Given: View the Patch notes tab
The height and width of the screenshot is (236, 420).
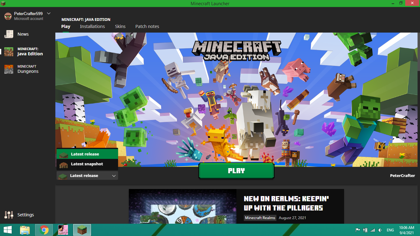Looking at the screenshot, I should point(147,26).
